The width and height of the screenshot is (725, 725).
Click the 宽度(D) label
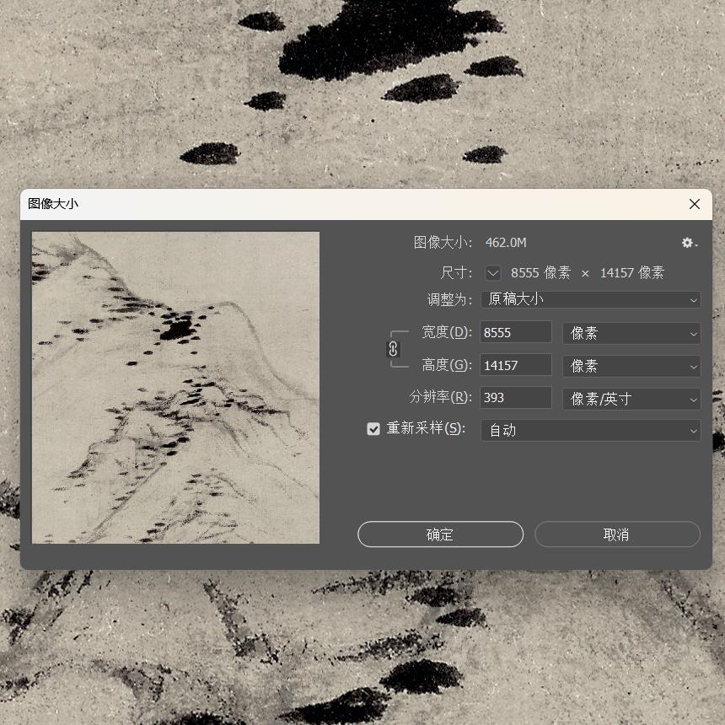447,332
